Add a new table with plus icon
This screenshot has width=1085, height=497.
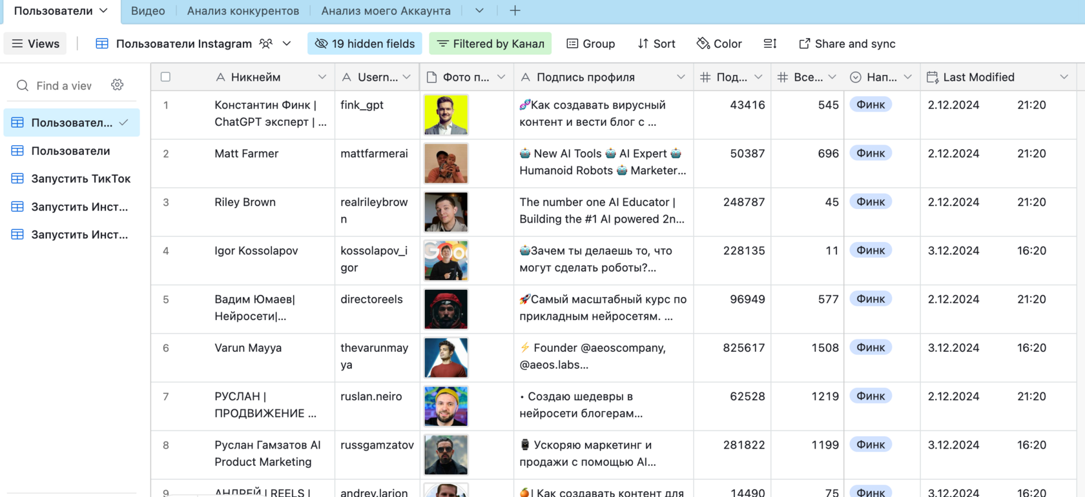[x=515, y=11]
